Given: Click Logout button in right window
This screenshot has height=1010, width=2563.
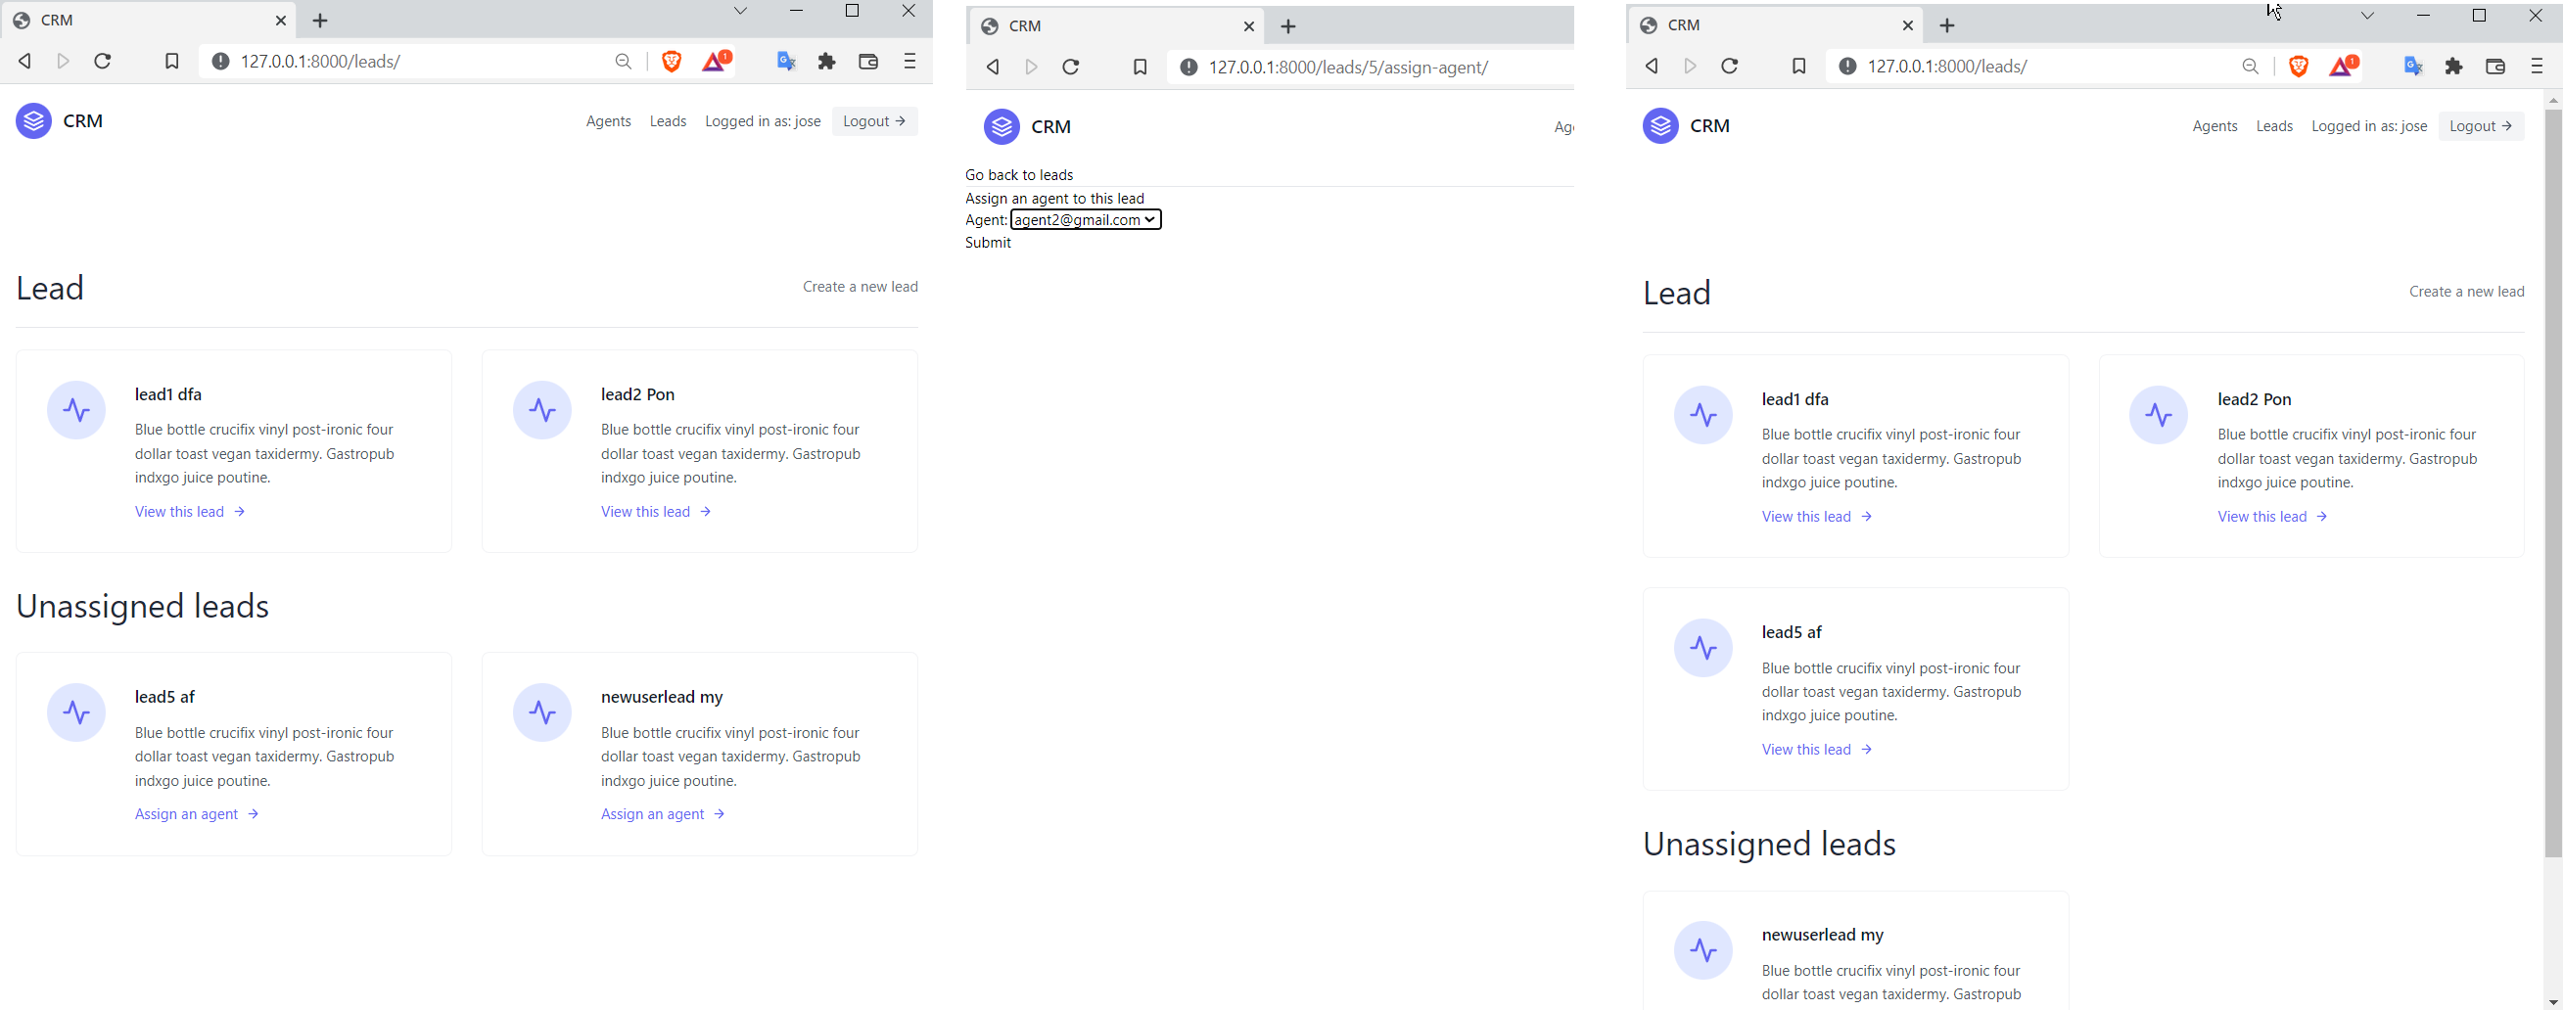Looking at the screenshot, I should click(x=2482, y=126).
